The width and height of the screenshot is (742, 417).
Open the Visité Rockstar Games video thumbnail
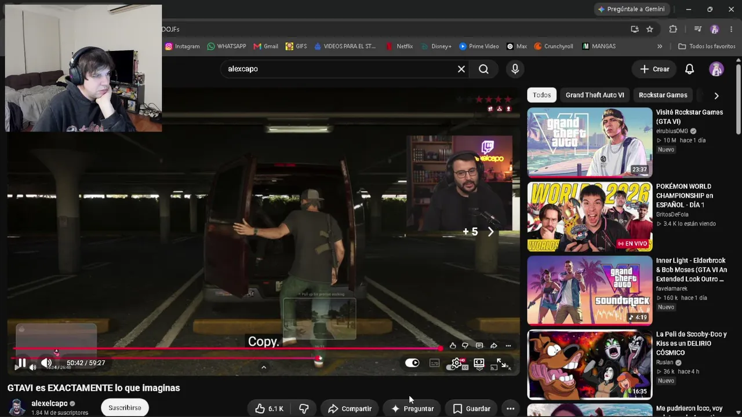click(x=590, y=142)
